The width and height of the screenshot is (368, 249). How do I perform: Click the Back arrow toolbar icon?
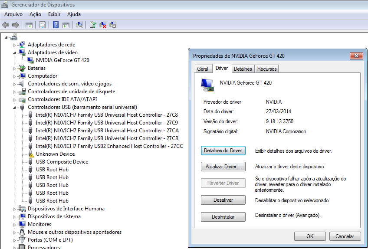coord(6,25)
